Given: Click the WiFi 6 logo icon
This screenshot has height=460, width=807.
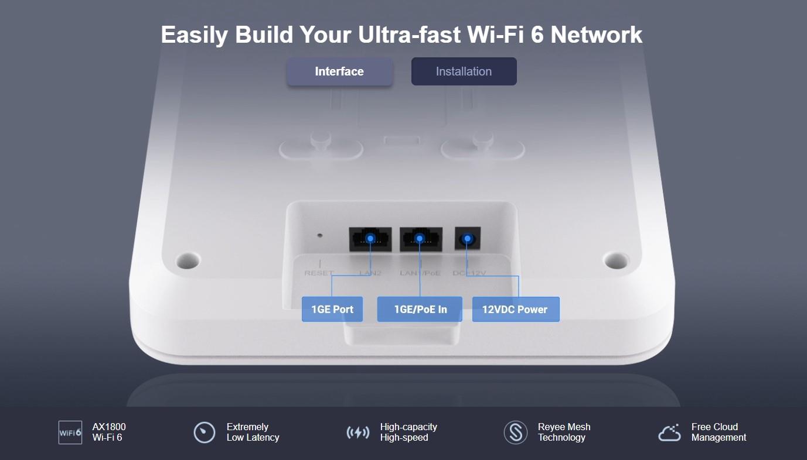Looking at the screenshot, I should pos(70,432).
